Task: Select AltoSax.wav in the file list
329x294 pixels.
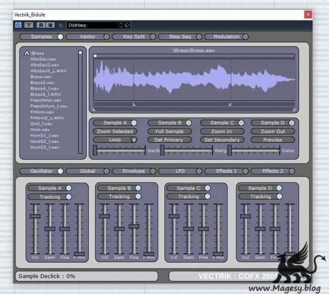Action: 43,59
